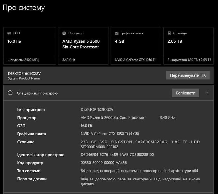Click the RAM memory icon next to ОЗП
This screenshot has width=218, height=194.
9,33
